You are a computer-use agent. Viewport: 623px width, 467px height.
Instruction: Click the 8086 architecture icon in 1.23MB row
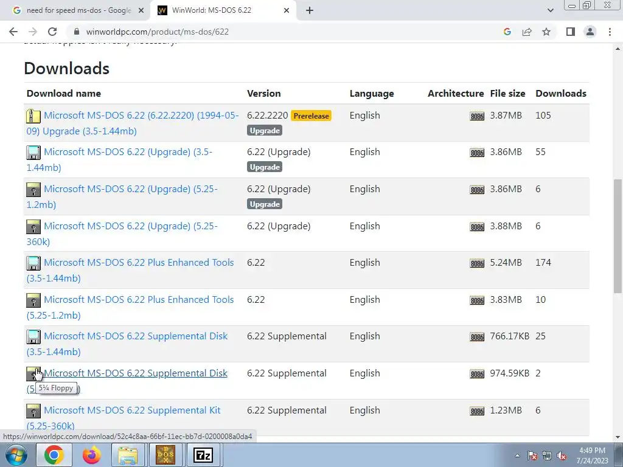tap(477, 412)
